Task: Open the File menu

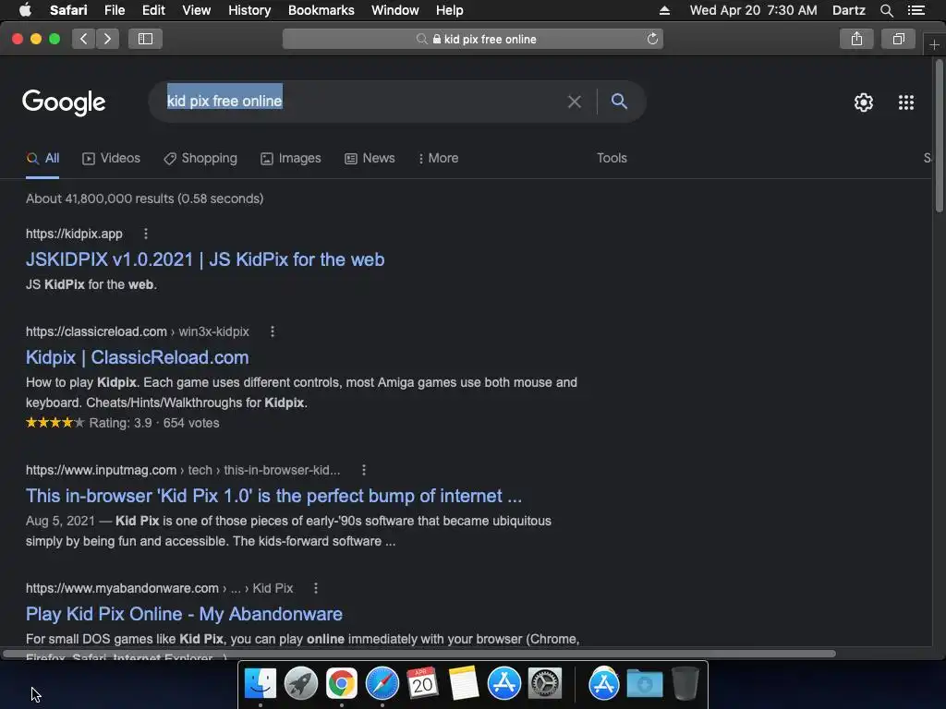Action: point(114,10)
